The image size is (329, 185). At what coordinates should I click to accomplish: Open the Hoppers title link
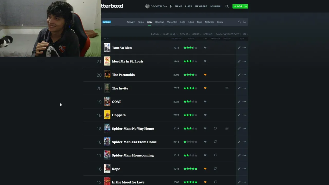point(119,115)
